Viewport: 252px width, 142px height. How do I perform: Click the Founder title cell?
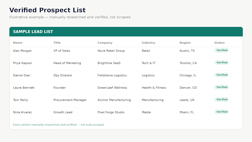59,87
